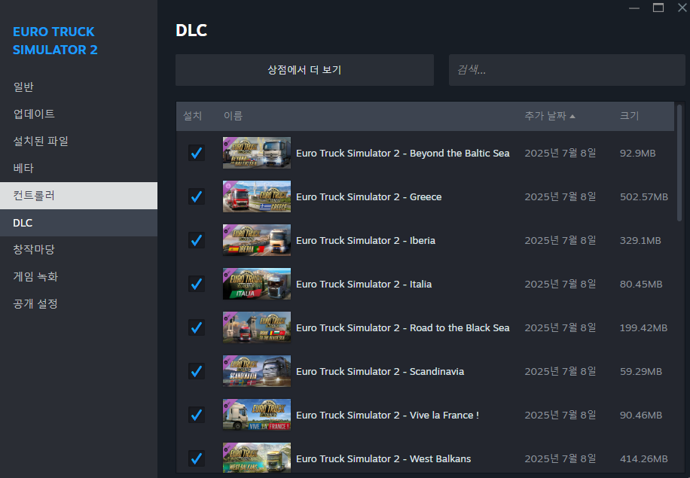This screenshot has height=478, width=690.
Task: Open Beyond the Baltic Sea thumbnail
Action: click(x=257, y=153)
